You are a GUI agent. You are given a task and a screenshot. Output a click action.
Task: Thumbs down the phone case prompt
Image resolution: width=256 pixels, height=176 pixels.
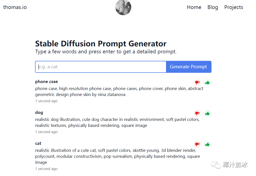click(x=197, y=83)
